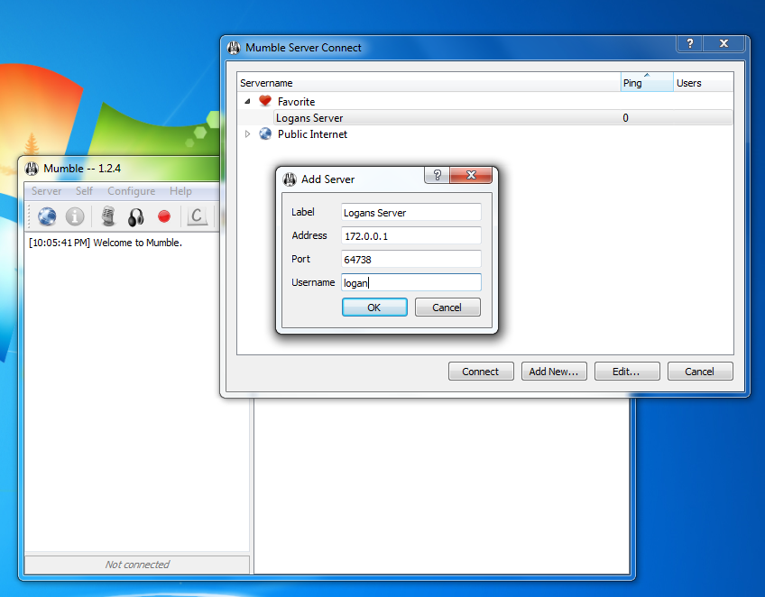The height and width of the screenshot is (597, 765).
Task: Open Comment icon in Mumble toolbar
Action: [197, 216]
